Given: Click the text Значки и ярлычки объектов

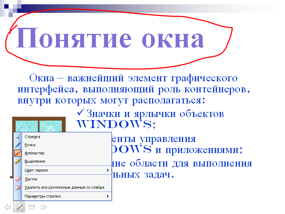Looking at the screenshot, I should pyautogui.click(x=155, y=114).
